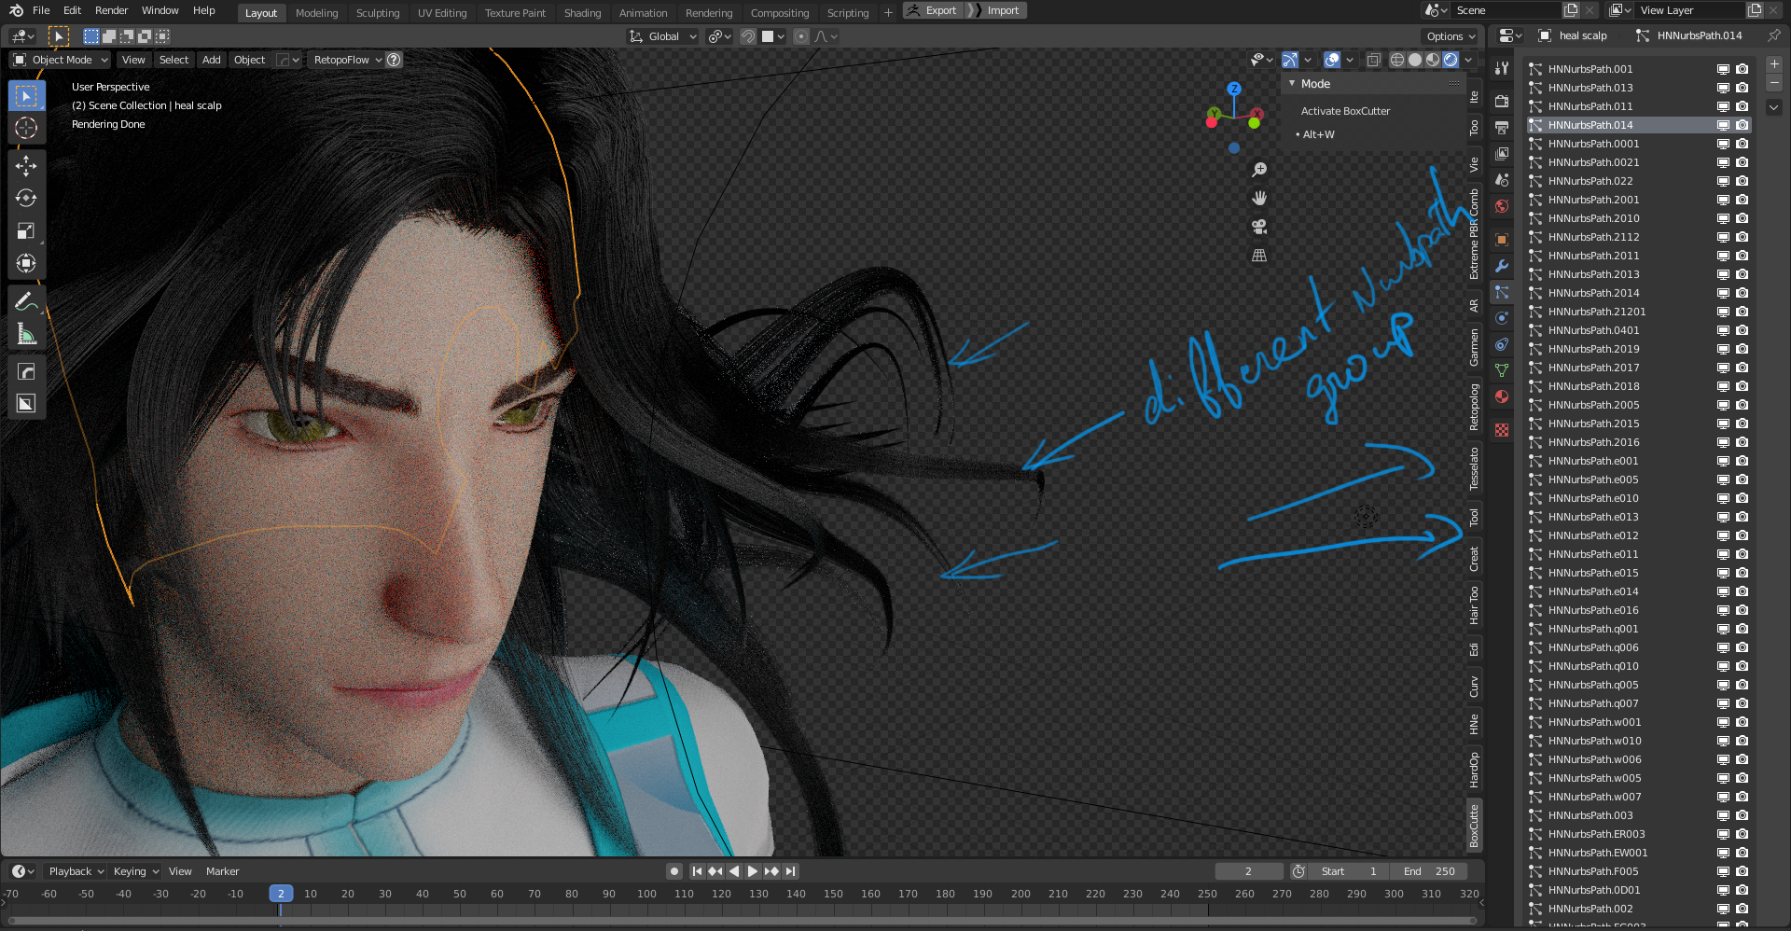1791x931 pixels.
Task: Open the Modifiers wrench properties tab
Action: [1502, 266]
